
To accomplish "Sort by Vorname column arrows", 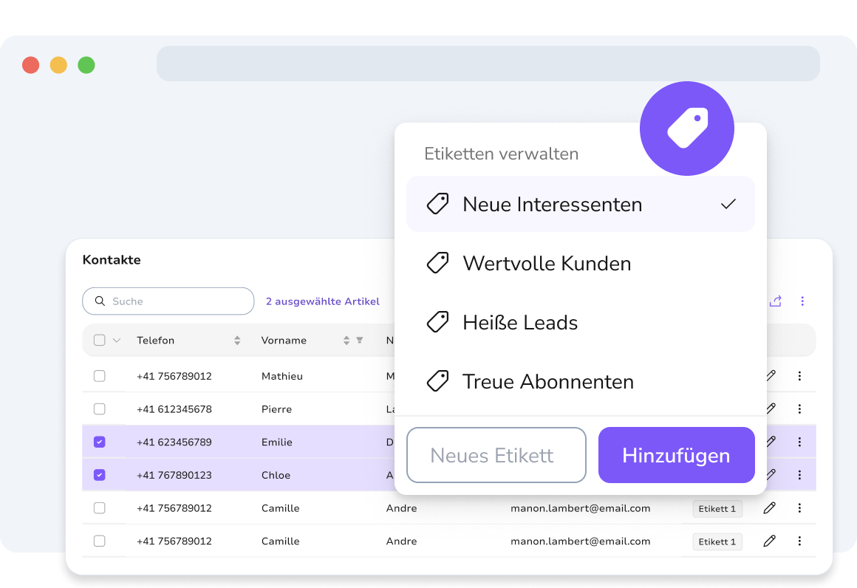I will pyautogui.click(x=346, y=340).
